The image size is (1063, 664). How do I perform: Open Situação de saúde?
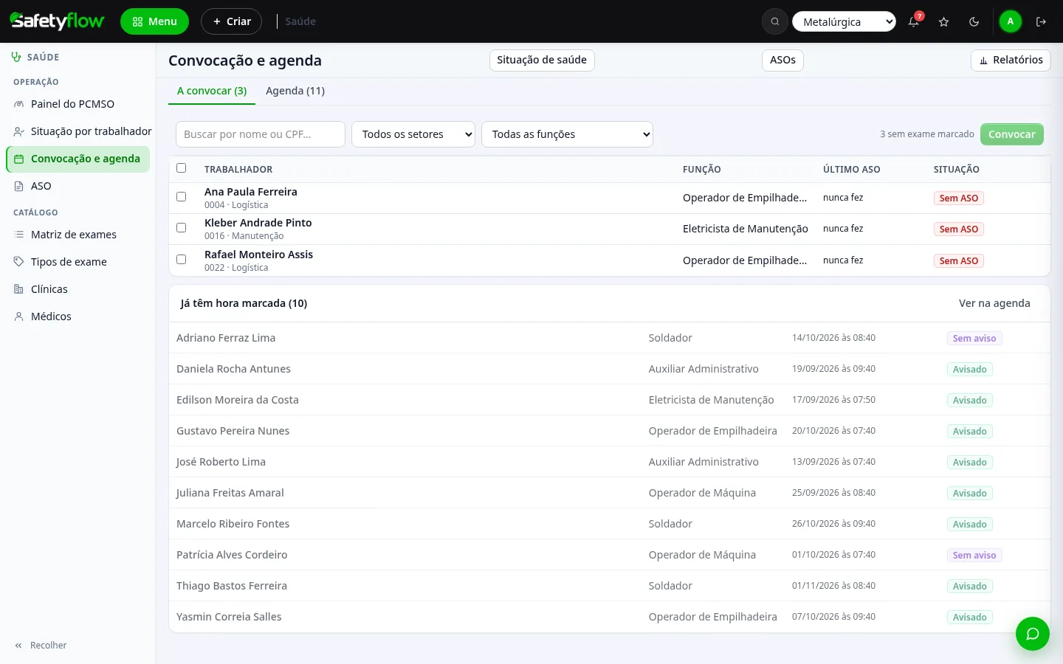[542, 60]
